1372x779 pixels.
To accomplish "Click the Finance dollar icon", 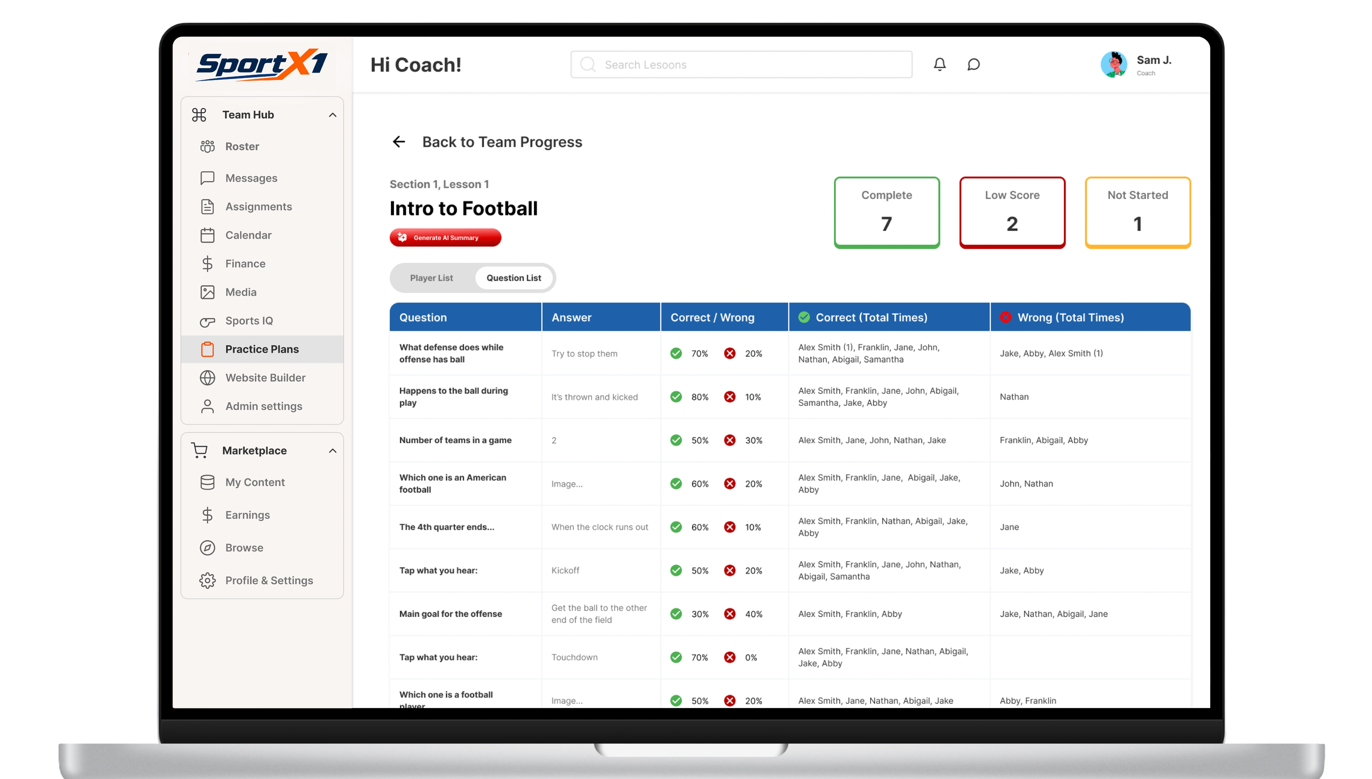I will coord(208,263).
